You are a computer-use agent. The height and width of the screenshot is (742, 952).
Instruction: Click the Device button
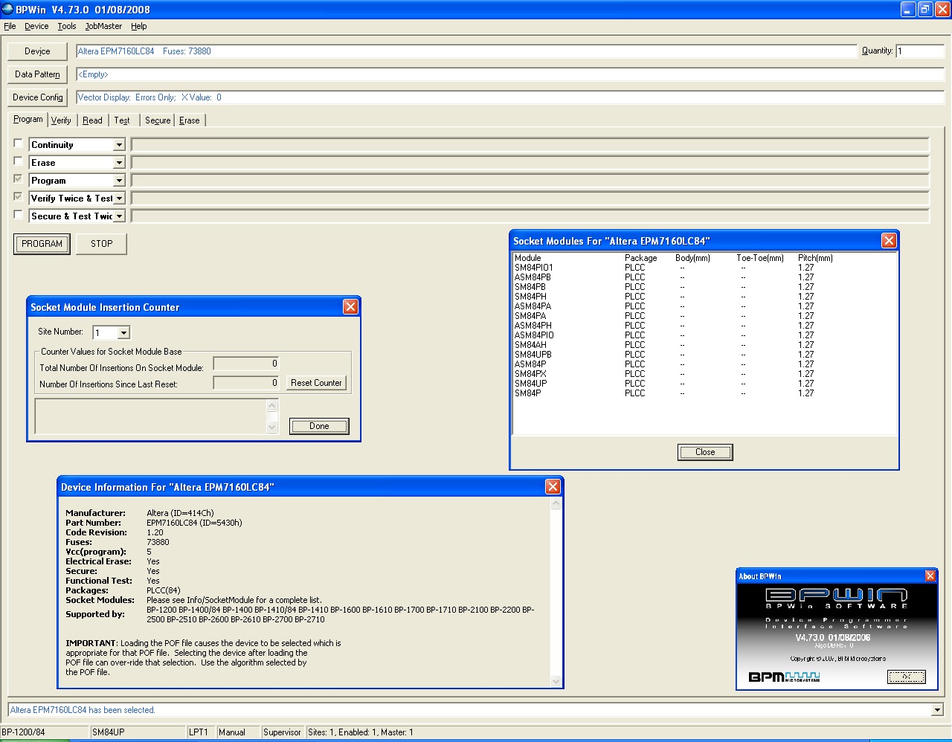[37, 51]
